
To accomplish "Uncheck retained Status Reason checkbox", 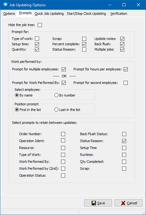I will (x=124, y=141).
